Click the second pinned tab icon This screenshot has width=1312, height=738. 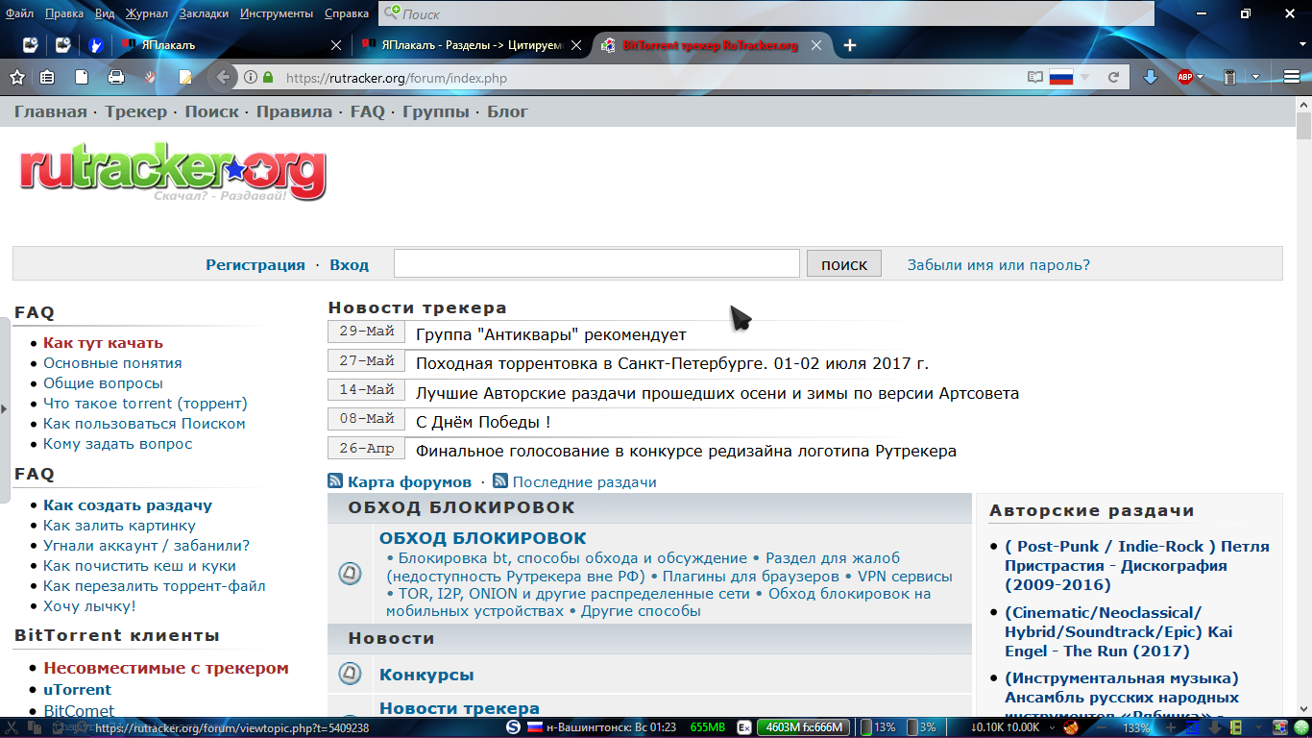[63, 45]
